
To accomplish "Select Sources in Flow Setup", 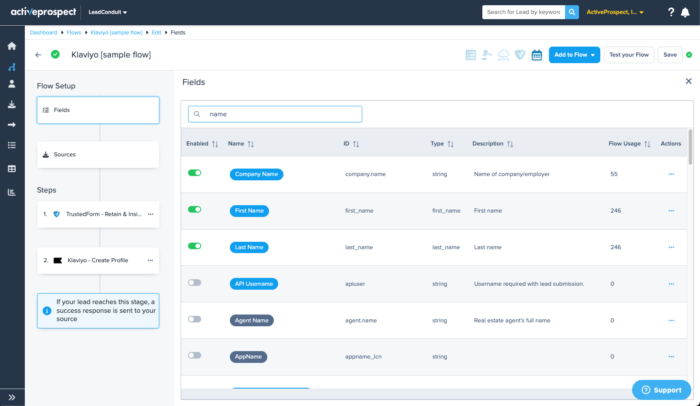I will point(98,155).
